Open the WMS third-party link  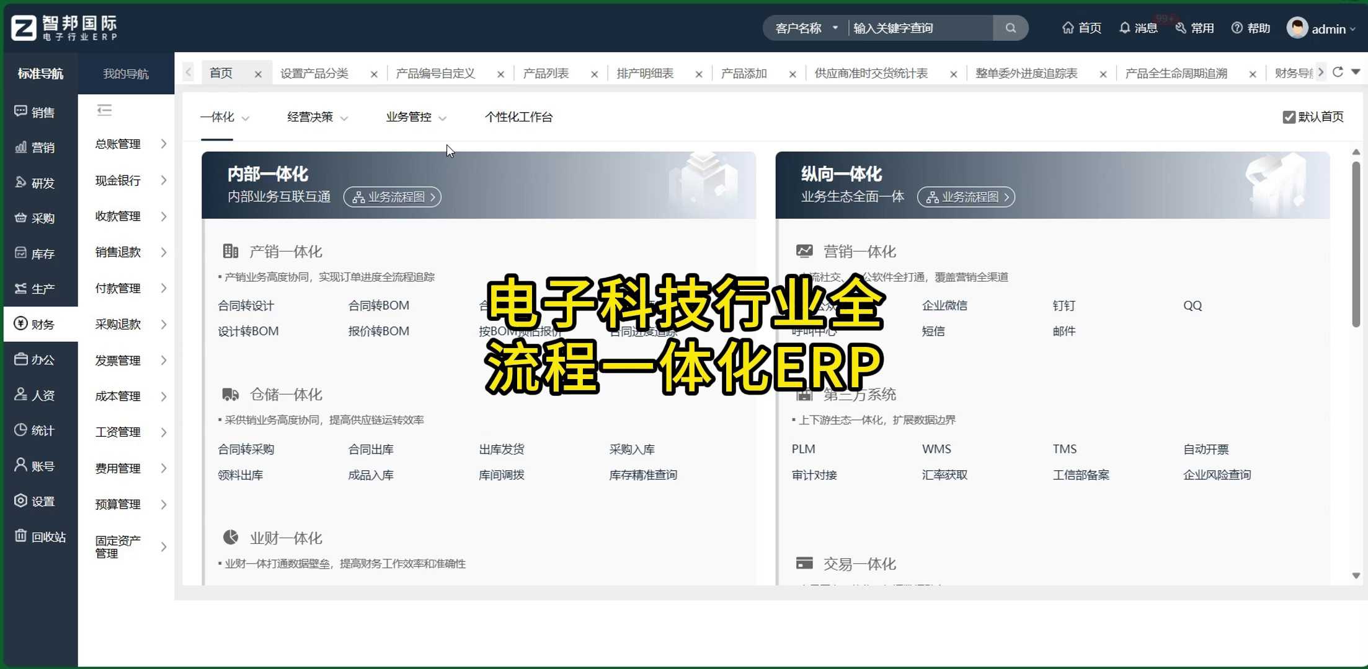pyautogui.click(x=936, y=449)
